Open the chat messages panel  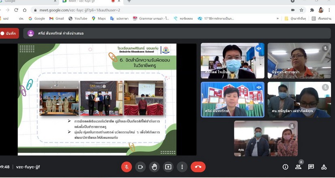tap(311, 167)
